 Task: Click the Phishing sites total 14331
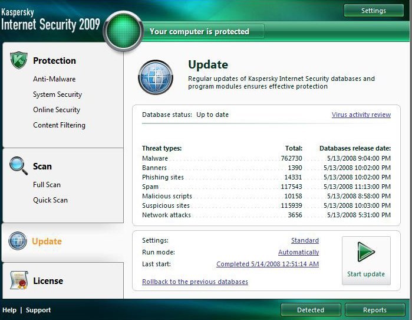point(293,177)
